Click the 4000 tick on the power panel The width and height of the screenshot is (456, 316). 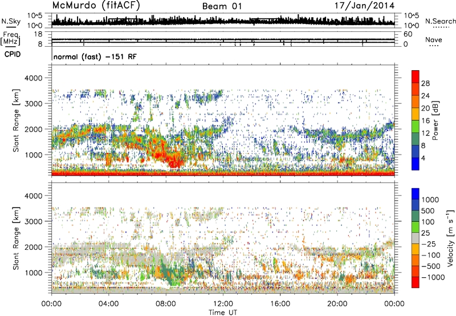[x=34, y=78]
